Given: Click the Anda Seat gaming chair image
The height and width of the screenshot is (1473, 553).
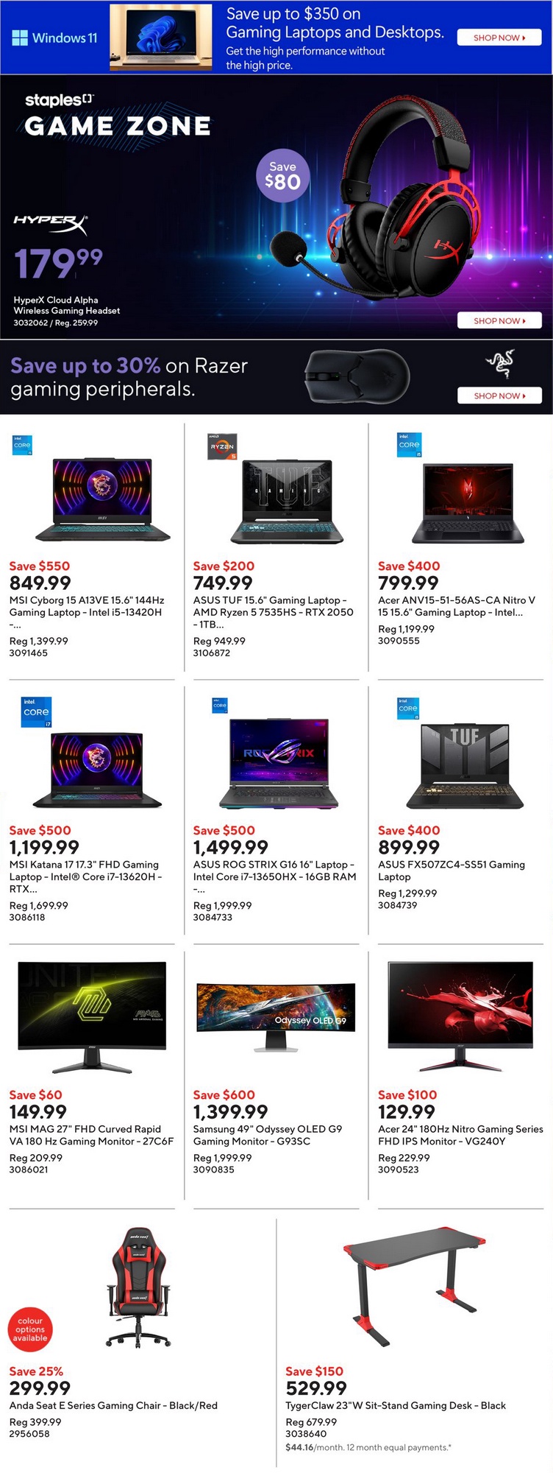Looking at the screenshot, I should [140, 1287].
